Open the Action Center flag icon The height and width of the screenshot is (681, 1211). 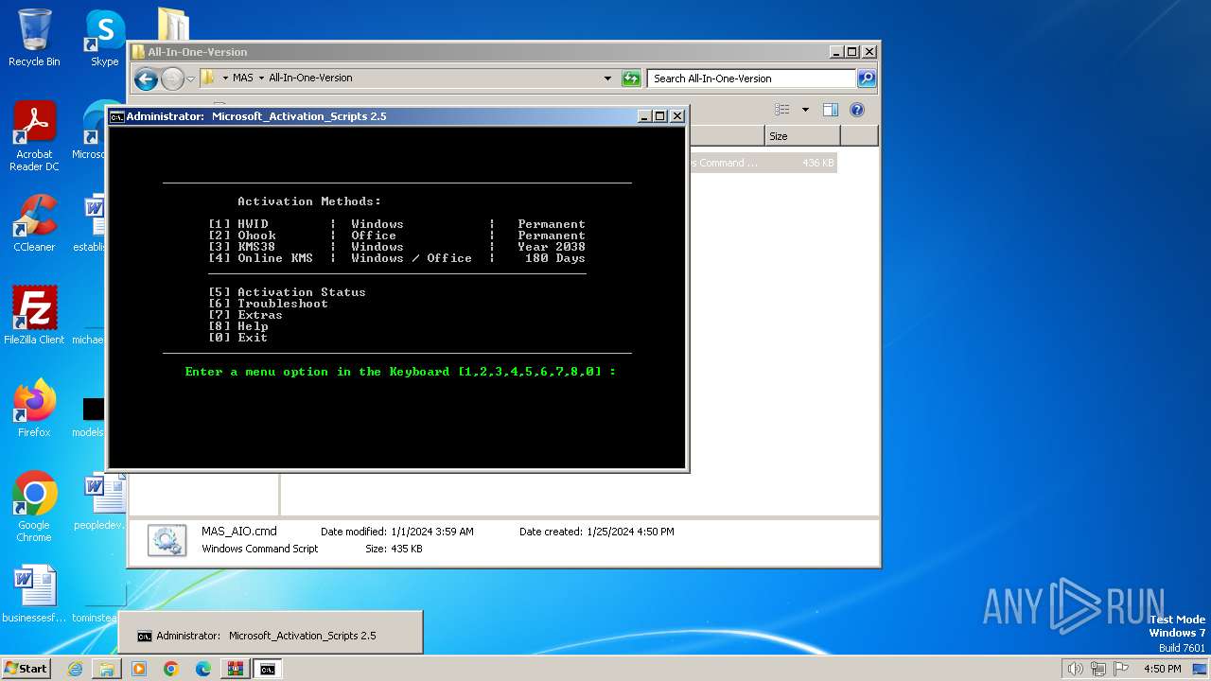tap(1121, 669)
